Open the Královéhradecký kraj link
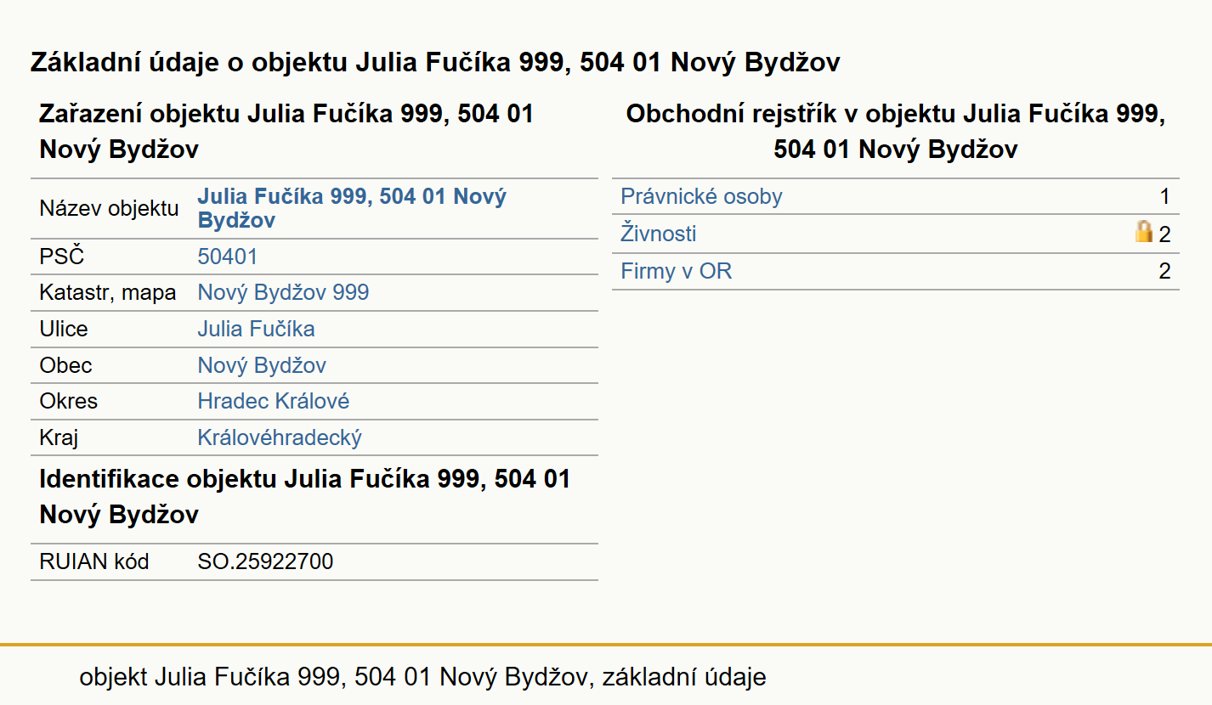 point(280,438)
